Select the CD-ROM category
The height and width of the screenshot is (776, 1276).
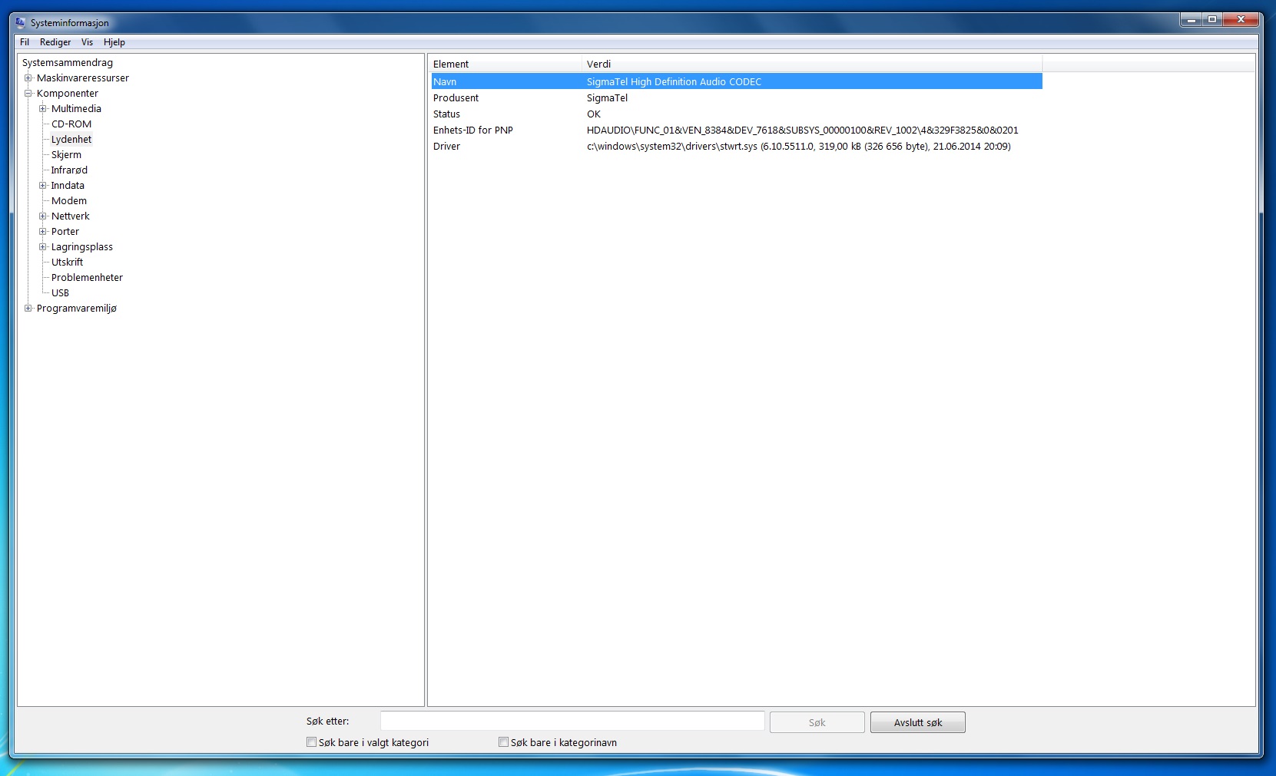[71, 124]
